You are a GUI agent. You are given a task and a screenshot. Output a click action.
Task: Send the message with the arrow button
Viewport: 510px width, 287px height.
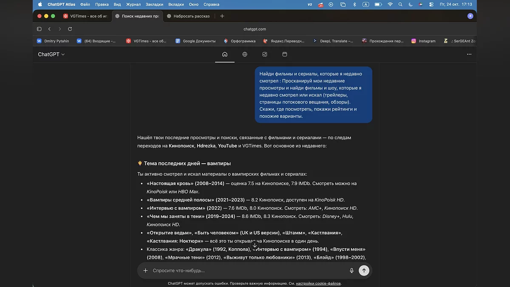click(x=364, y=270)
